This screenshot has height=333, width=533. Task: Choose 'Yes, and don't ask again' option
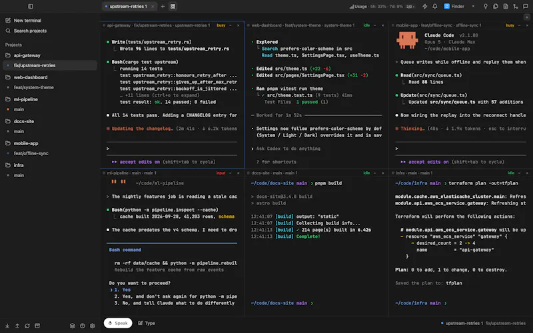point(175,296)
